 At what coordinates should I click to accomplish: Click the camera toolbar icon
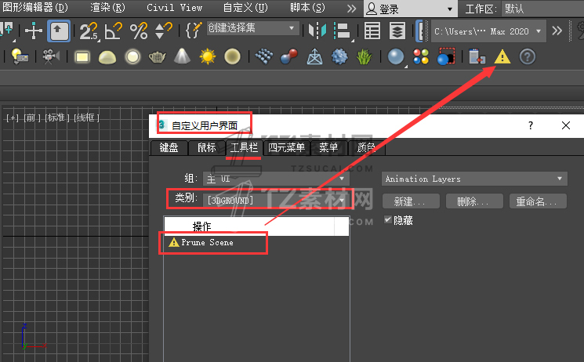51,56
